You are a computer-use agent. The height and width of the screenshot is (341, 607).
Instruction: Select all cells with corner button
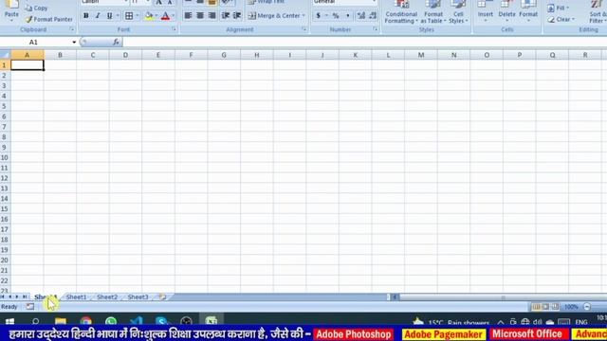point(5,55)
